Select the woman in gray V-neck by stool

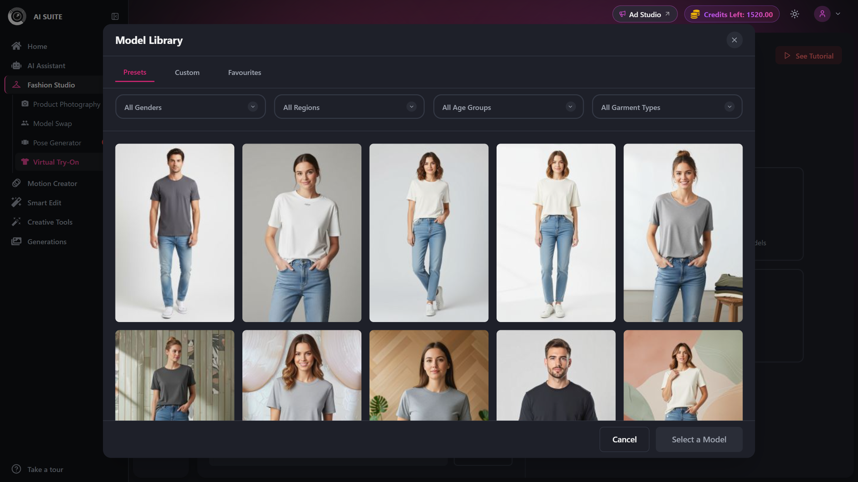pyautogui.click(x=683, y=233)
